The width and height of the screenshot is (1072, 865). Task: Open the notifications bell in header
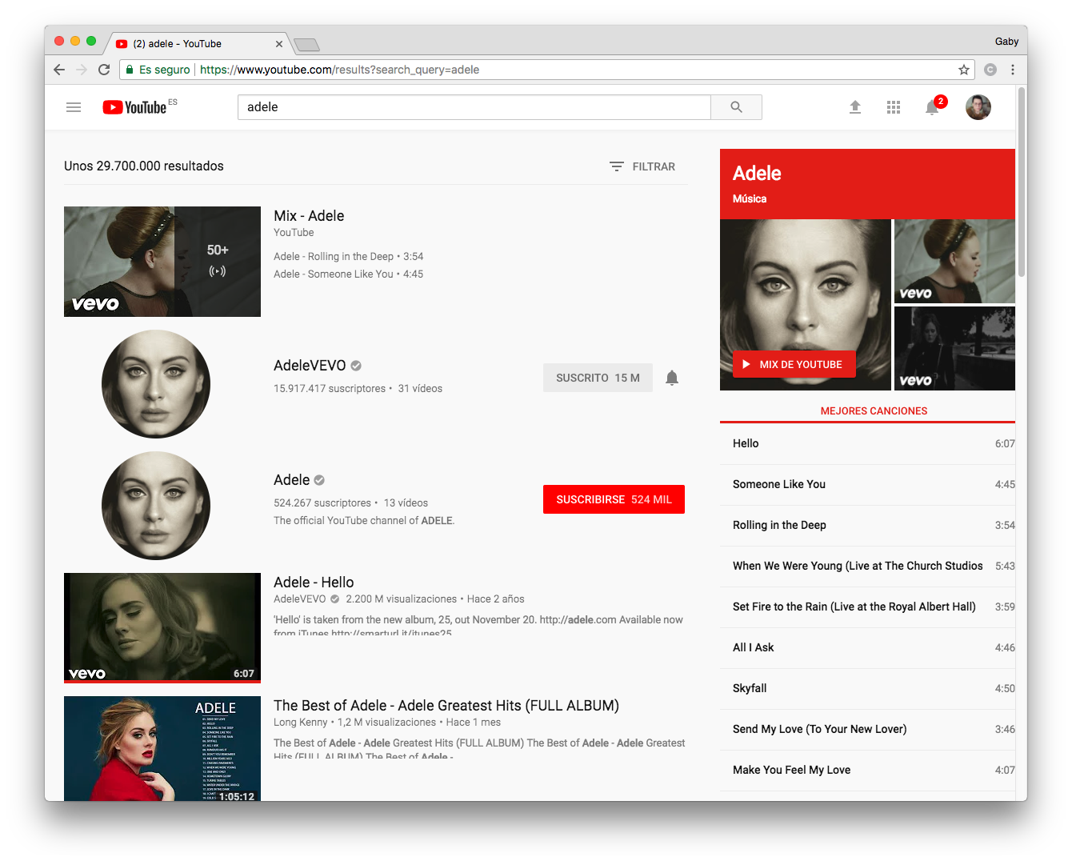click(x=932, y=107)
